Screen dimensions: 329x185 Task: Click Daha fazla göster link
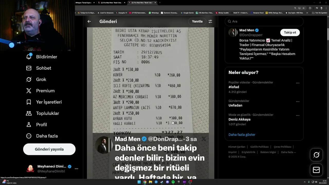point(242,135)
